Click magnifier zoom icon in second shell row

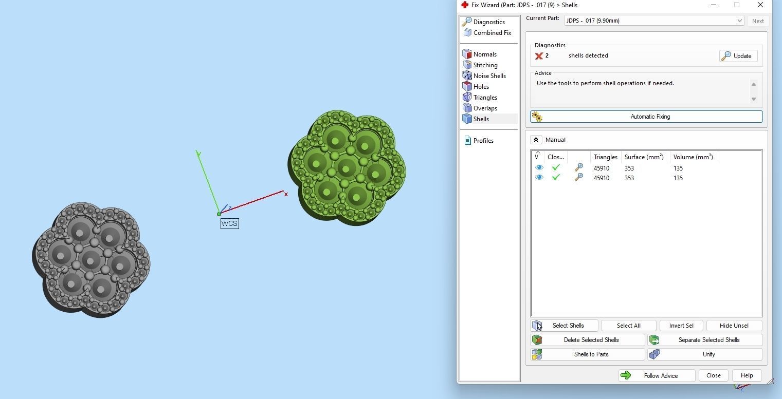(x=579, y=177)
